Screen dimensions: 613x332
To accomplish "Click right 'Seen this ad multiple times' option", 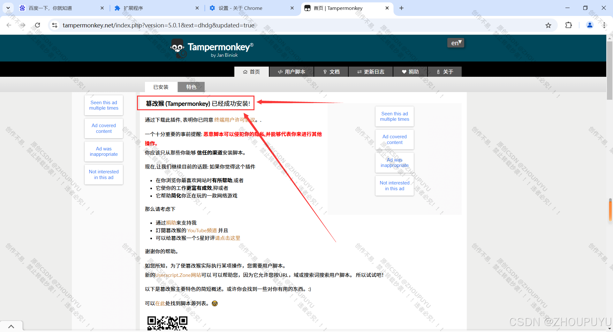I will coord(395,116).
